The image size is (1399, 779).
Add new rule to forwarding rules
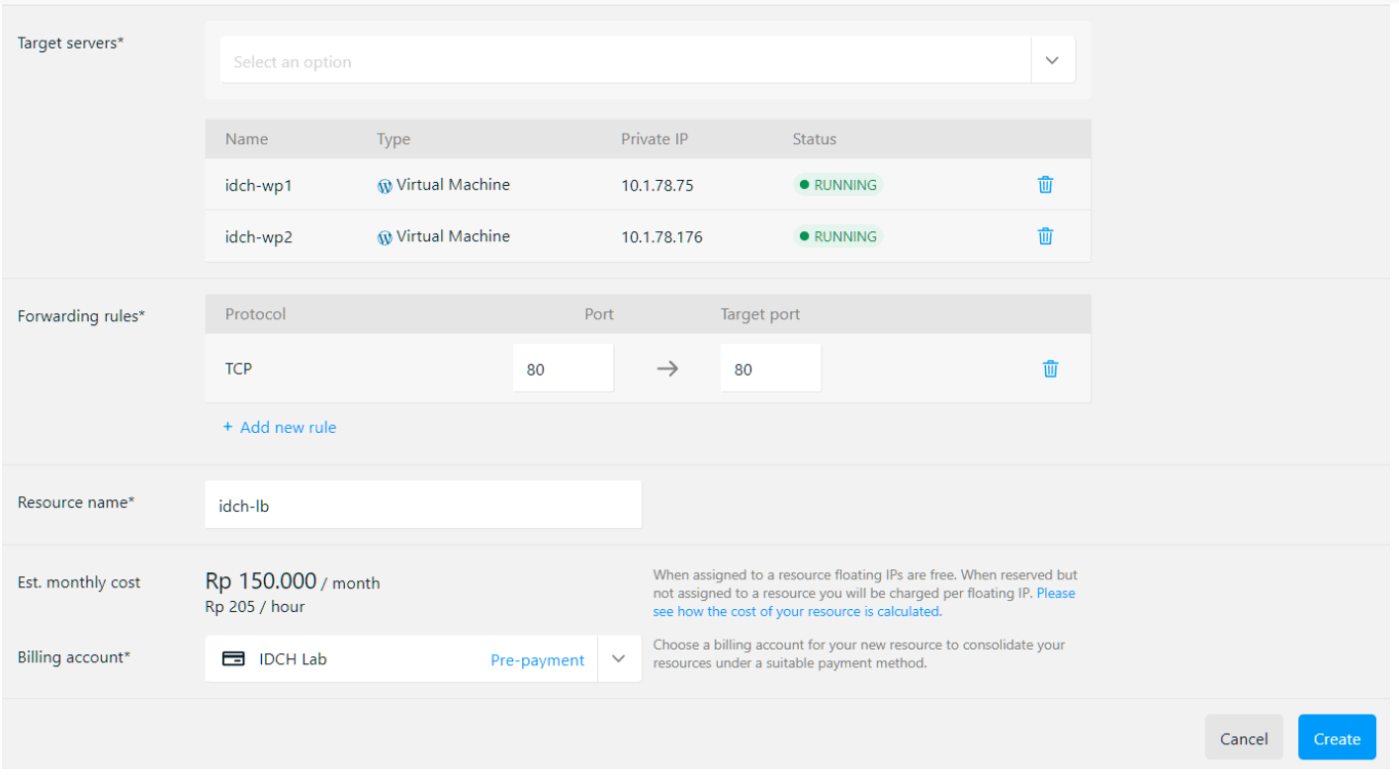click(288, 427)
